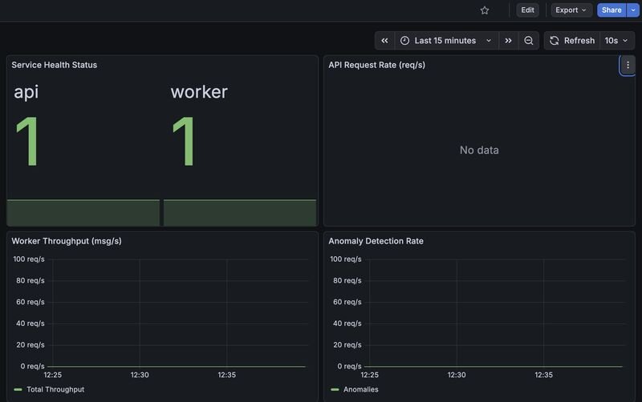This screenshot has height=402, width=642.
Task: Zoom out the time range
Action: pyautogui.click(x=529, y=41)
